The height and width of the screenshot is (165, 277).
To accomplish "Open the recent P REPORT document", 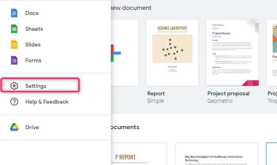I will [139, 154].
